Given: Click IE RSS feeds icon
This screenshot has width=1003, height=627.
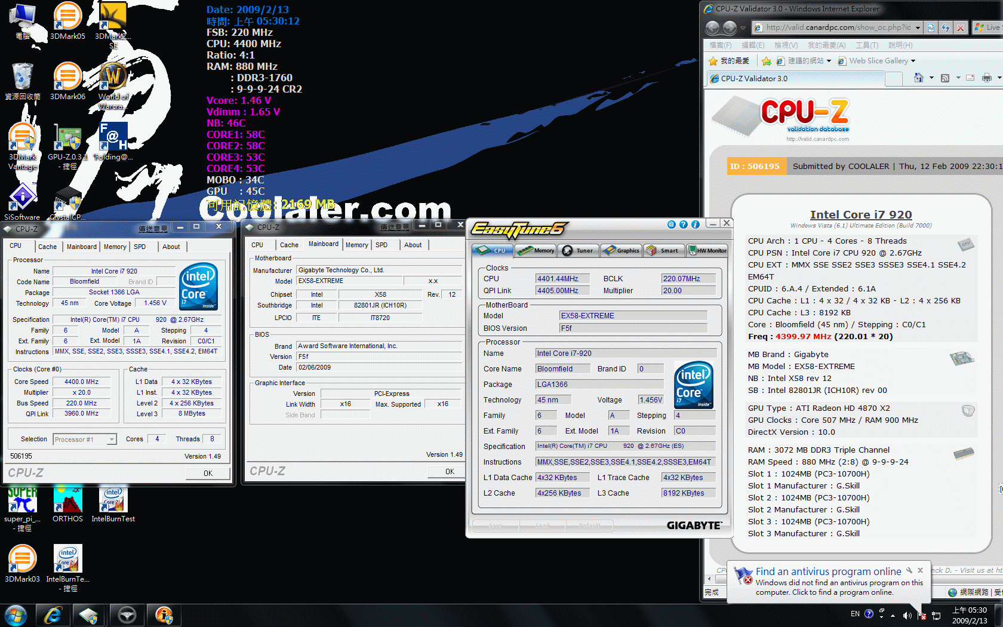Looking at the screenshot, I should 945,78.
